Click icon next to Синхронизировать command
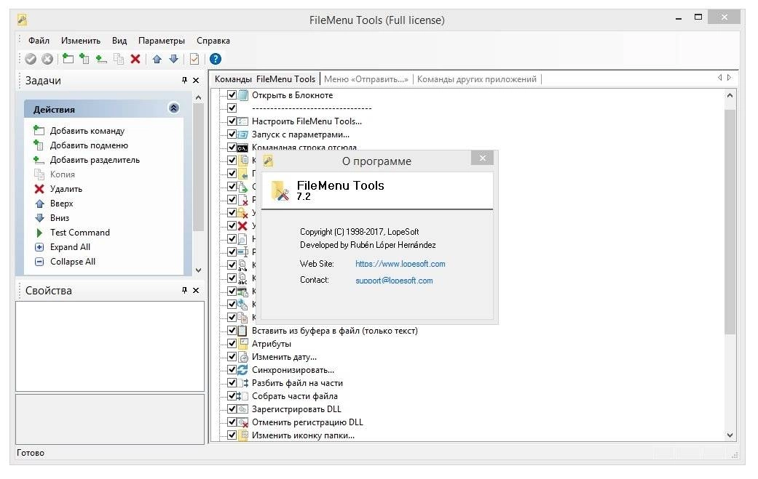The width and height of the screenshot is (758, 479). pyautogui.click(x=243, y=370)
